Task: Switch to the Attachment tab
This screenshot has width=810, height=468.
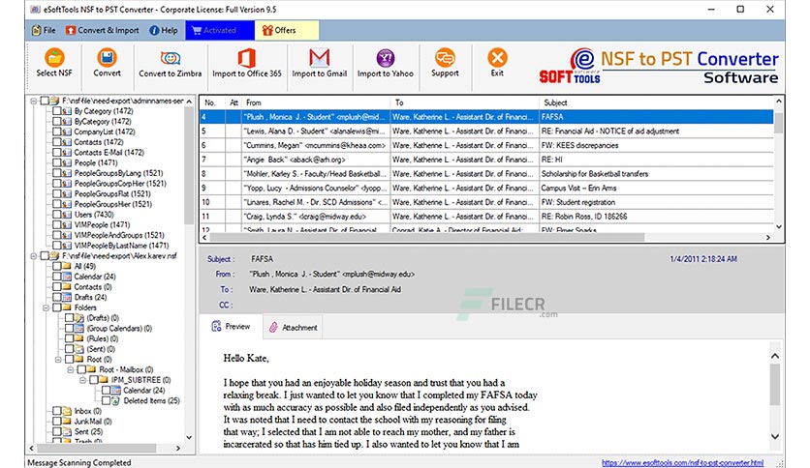Action: tap(293, 327)
